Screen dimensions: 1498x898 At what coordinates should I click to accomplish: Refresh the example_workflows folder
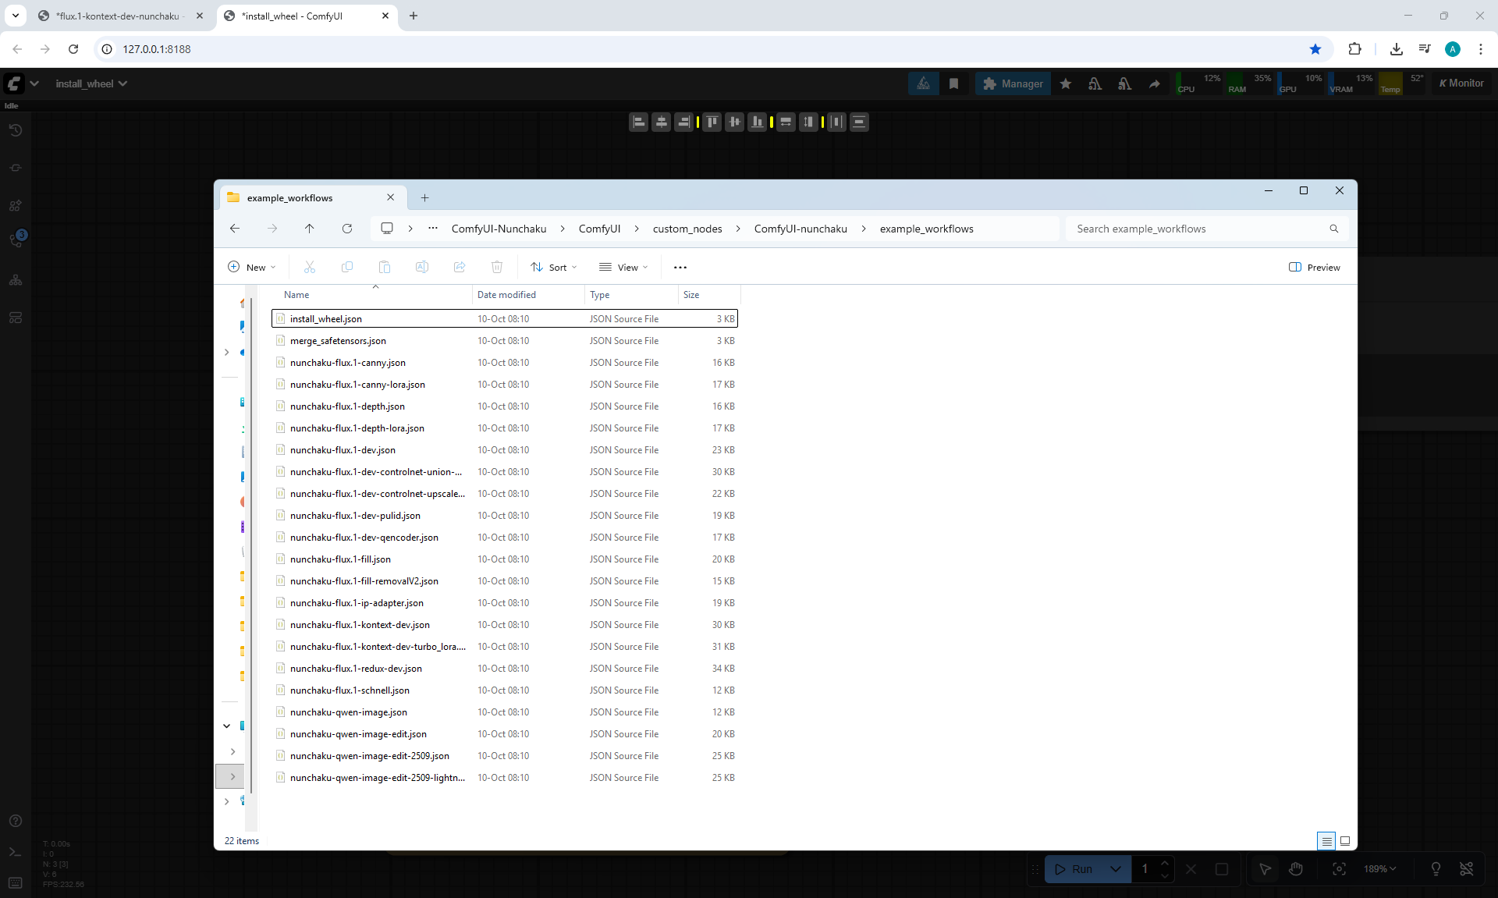click(347, 229)
